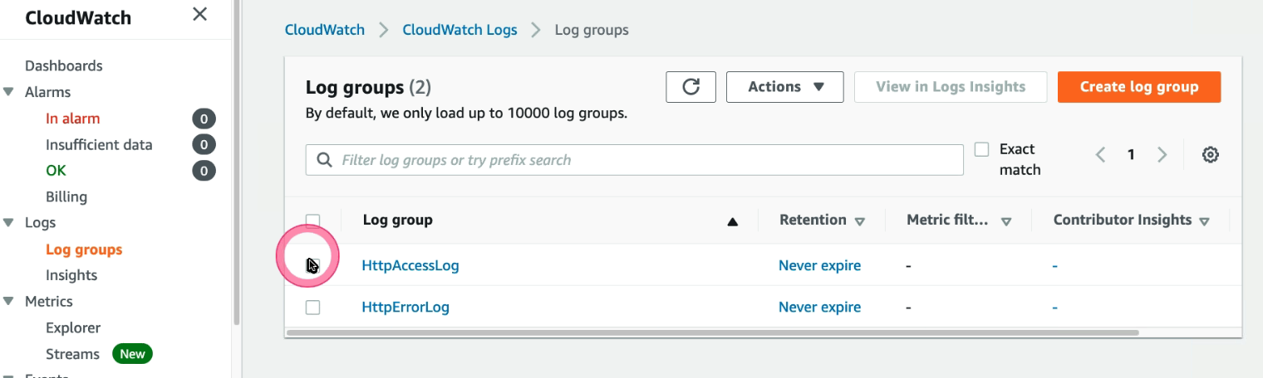Click the sidebar vertical scrollbar
This screenshot has width=1263, height=378.
[x=237, y=162]
